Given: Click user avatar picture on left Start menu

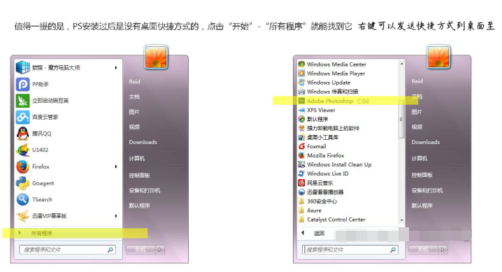Looking at the screenshot, I should tap(156, 57).
